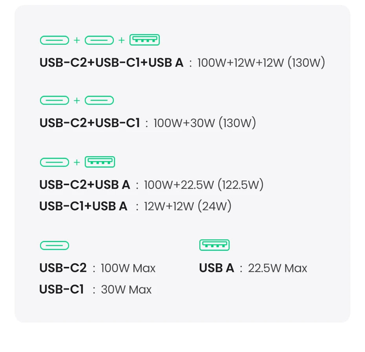This screenshot has width=365, height=352.
Task: Click the bold USB A label beside 22.5W Max
Action: (x=217, y=268)
